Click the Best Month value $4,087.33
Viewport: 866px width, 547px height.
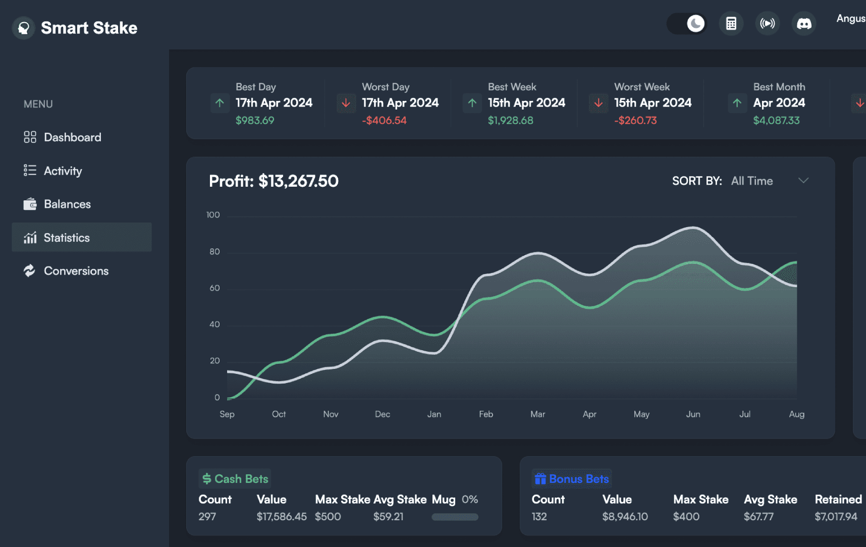(x=776, y=120)
